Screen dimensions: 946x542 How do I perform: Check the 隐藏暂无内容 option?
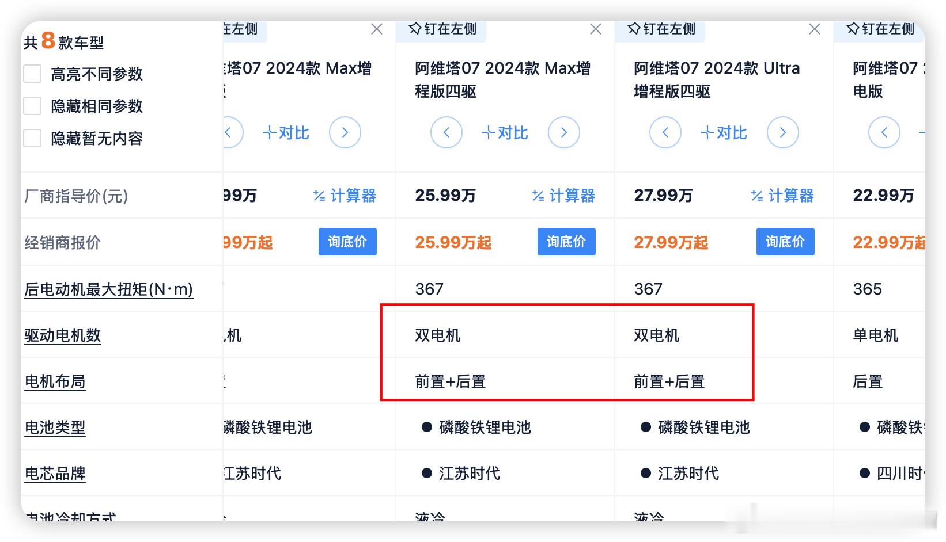click(32, 139)
